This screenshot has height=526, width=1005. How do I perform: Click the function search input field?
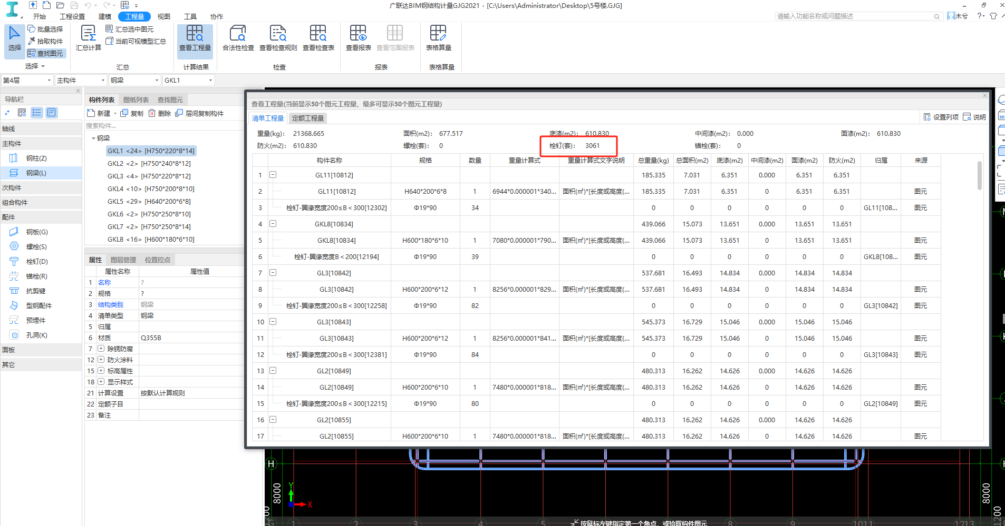click(x=858, y=16)
